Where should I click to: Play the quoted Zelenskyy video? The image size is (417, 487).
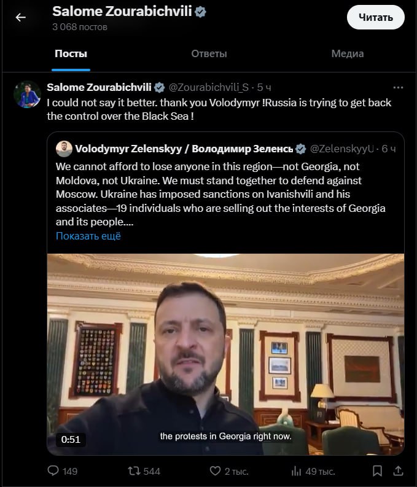[x=226, y=354]
